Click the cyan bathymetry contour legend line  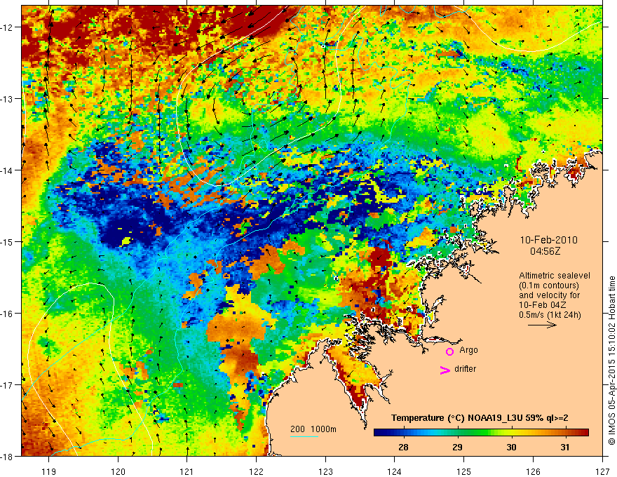click(304, 436)
